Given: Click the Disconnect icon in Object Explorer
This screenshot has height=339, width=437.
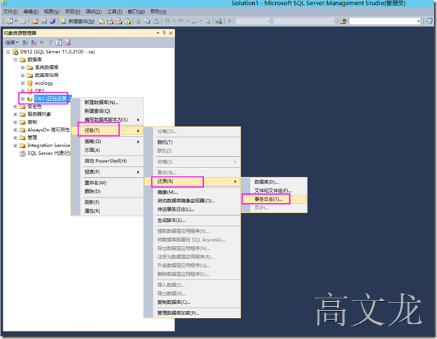Looking at the screenshot, I should [34, 42].
